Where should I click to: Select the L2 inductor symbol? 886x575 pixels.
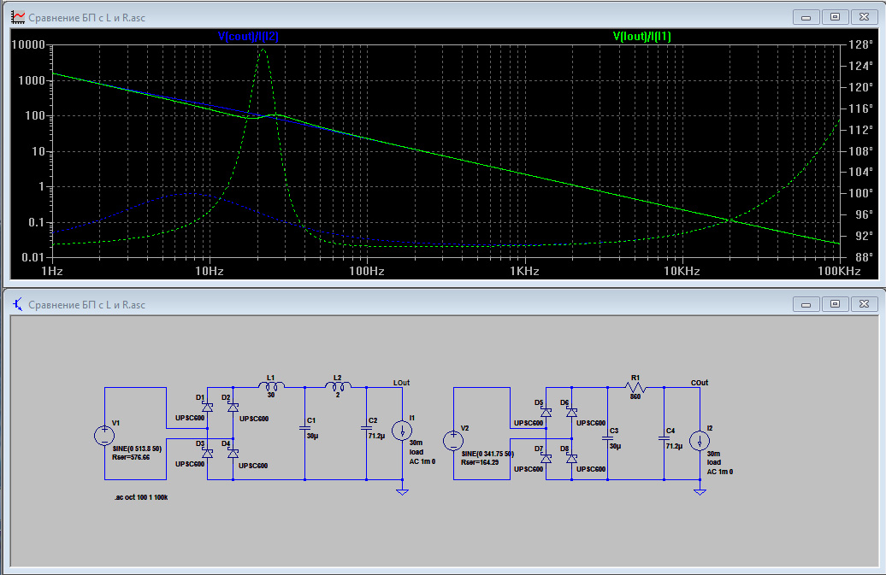click(x=337, y=386)
